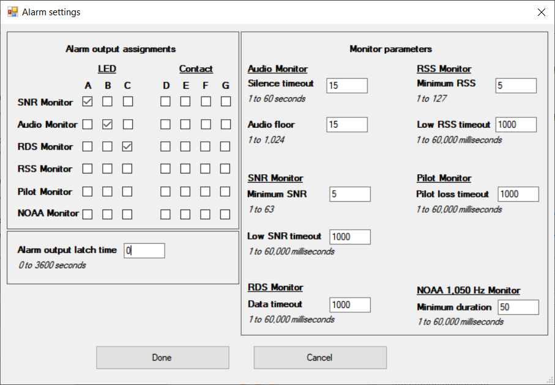Image resolution: width=555 pixels, height=385 pixels.
Task: Check NOAA Monitor LED C checkbox
Action: (x=127, y=215)
